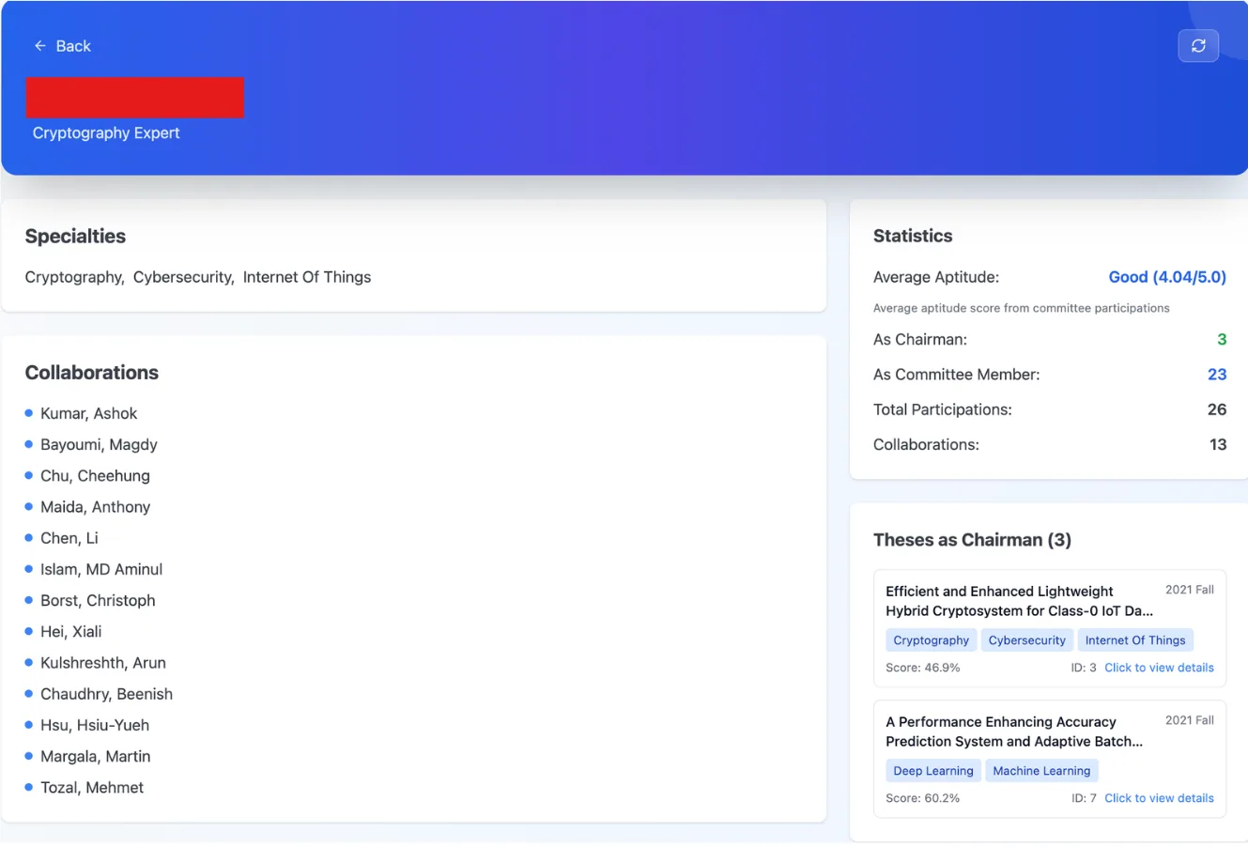Select the Deep Learning tag
This screenshot has height=847, width=1248.
[x=933, y=771]
